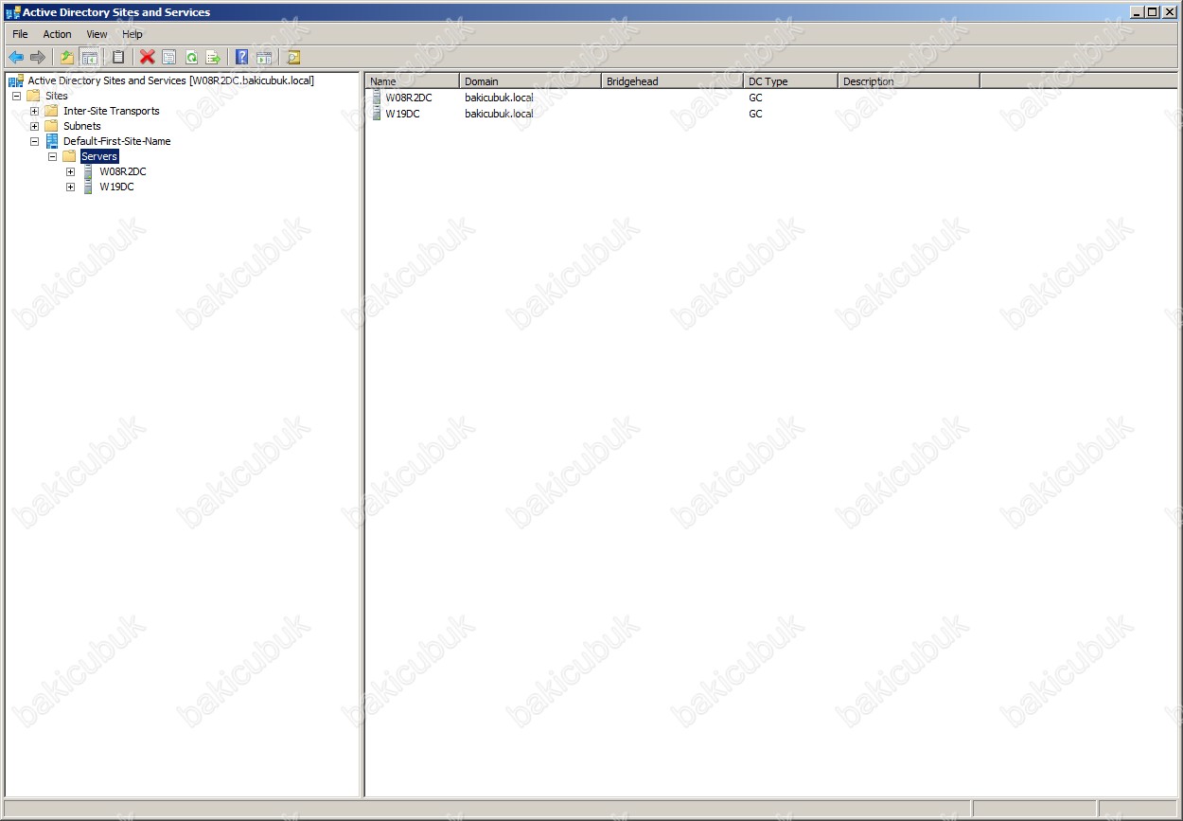Open the Help menu

[x=132, y=34]
